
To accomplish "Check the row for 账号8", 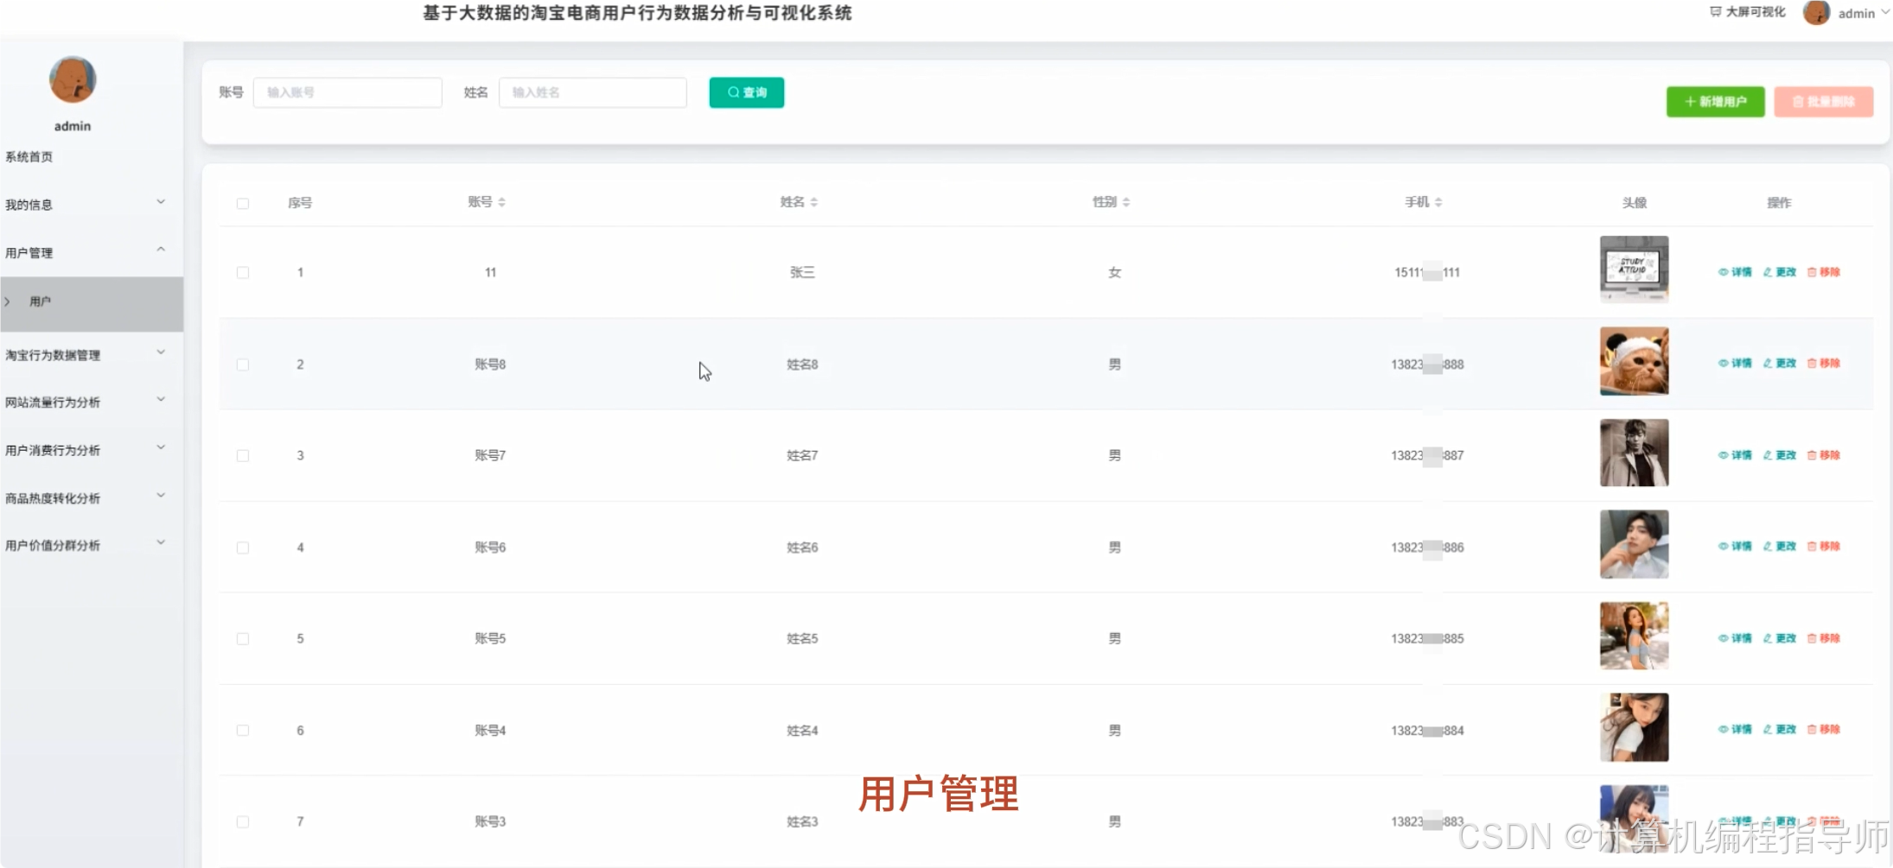I will 243,364.
